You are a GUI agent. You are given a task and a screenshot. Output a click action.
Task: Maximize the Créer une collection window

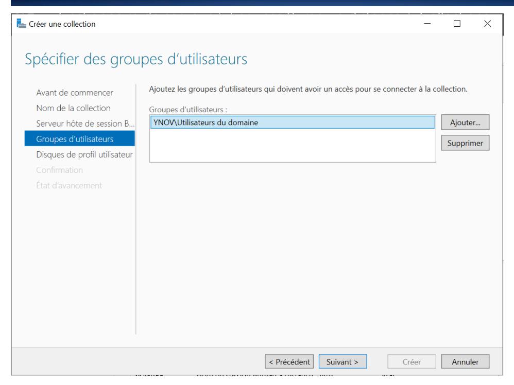(x=457, y=24)
